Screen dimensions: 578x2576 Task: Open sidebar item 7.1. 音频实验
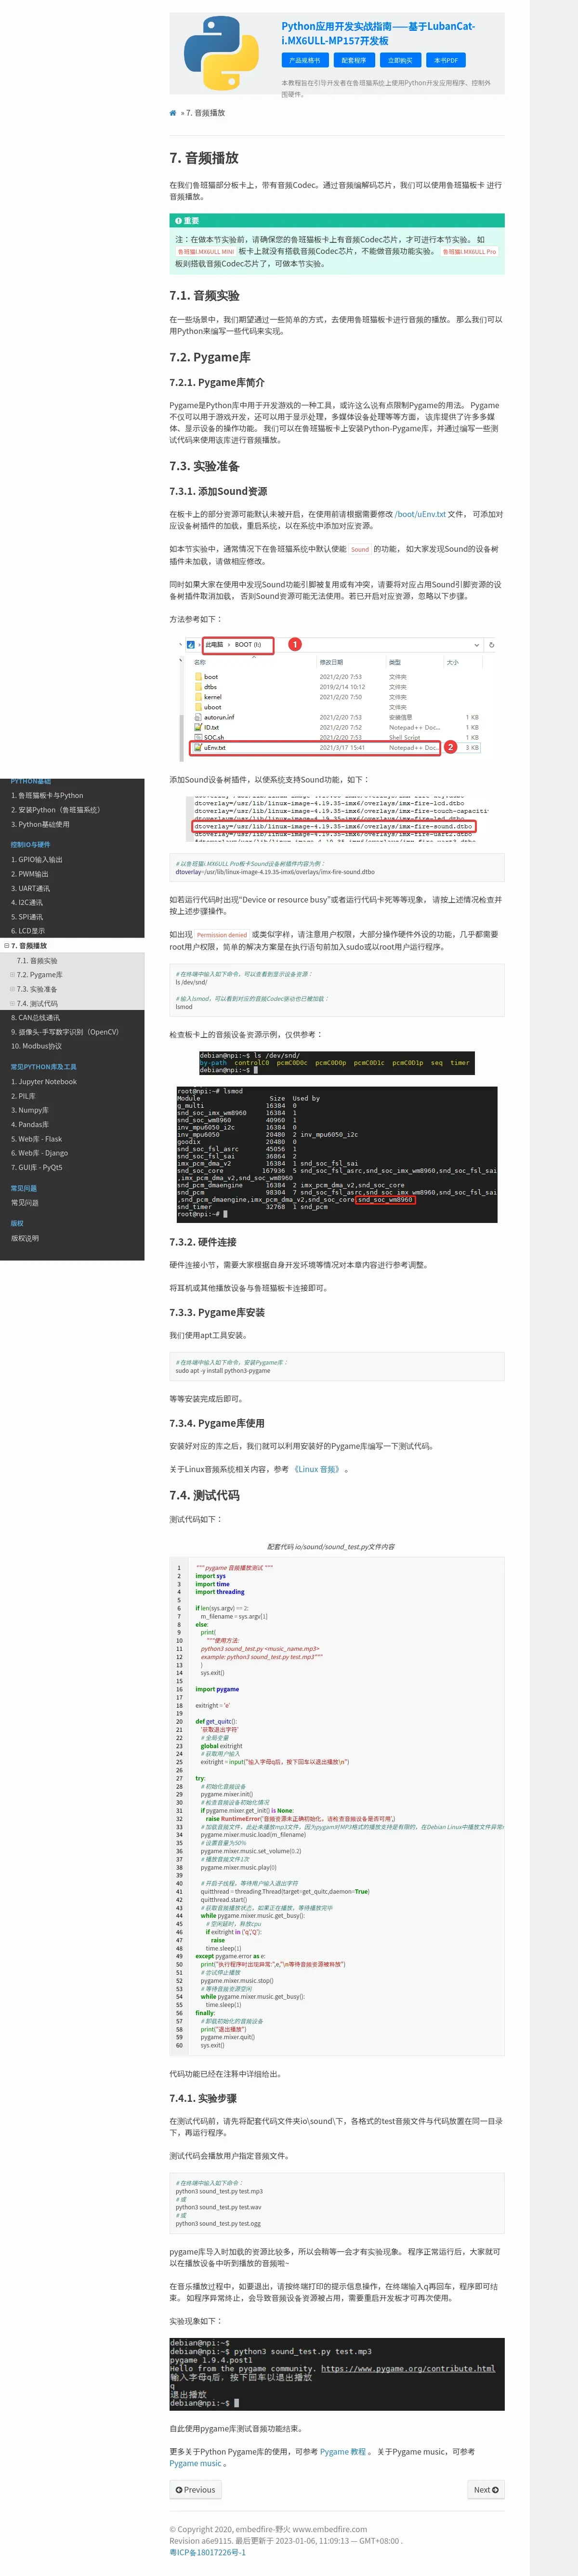click(37, 960)
